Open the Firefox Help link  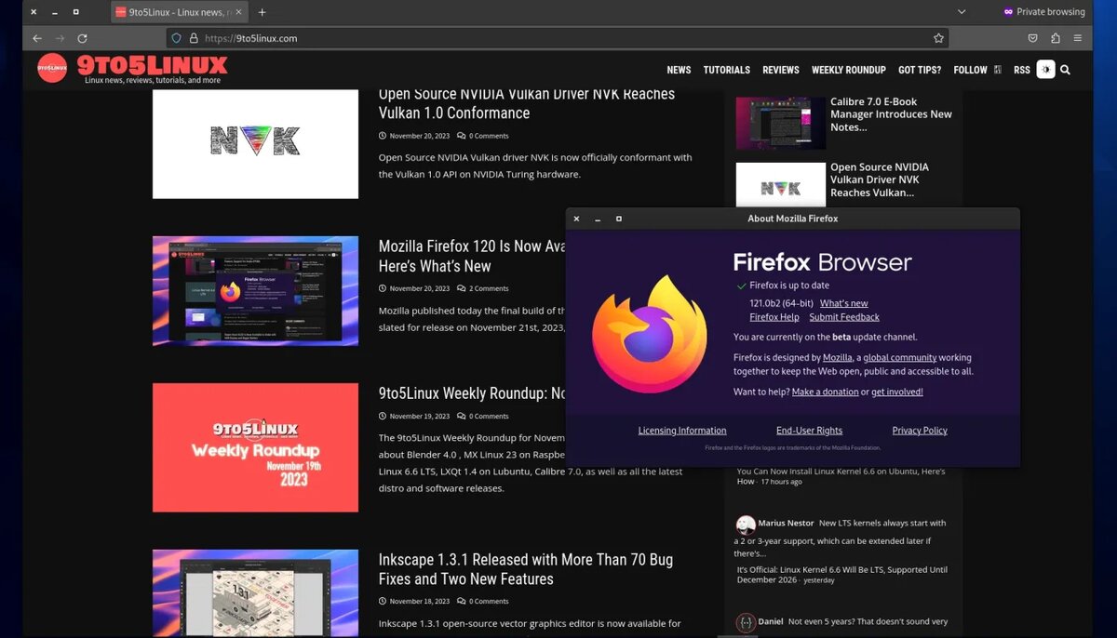[x=774, y=317]
